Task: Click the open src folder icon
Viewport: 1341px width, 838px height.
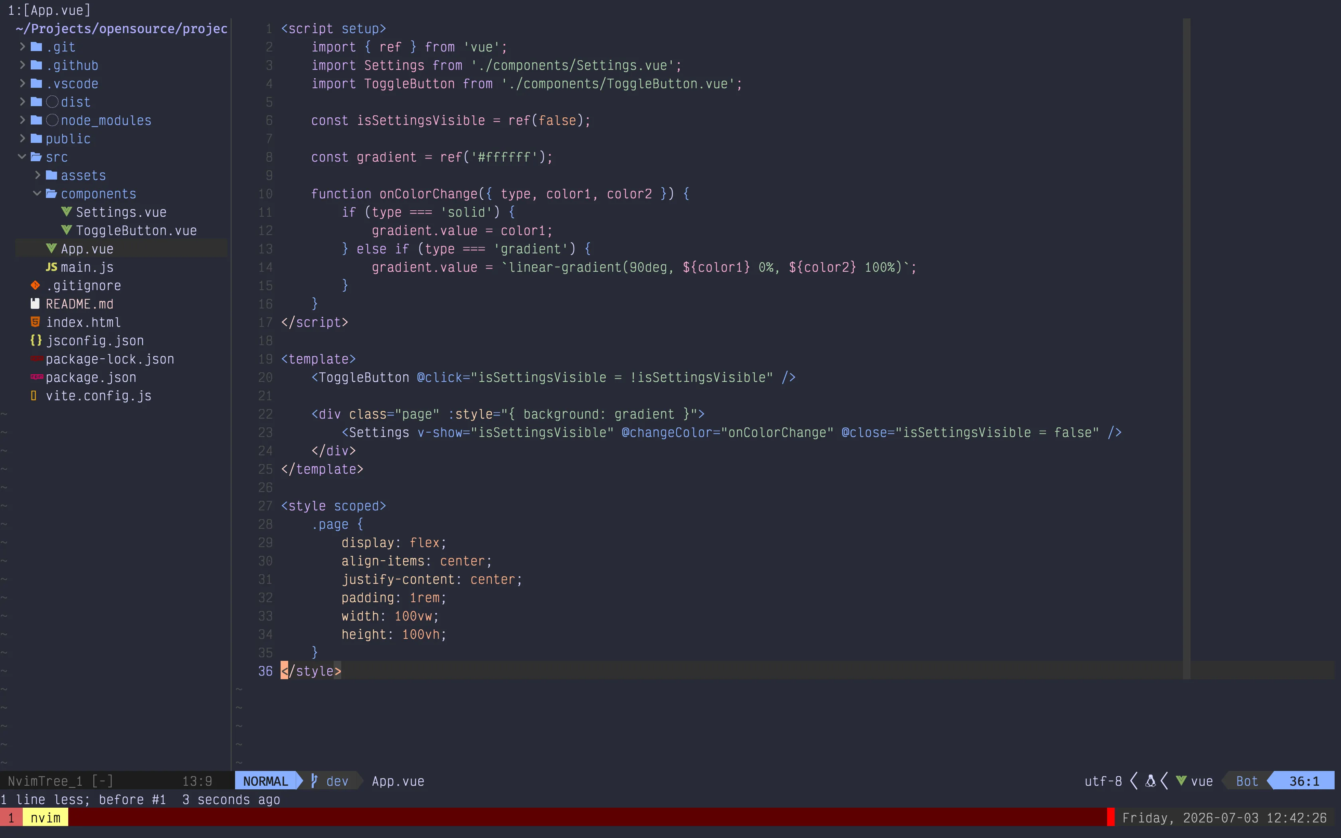Action: (x=37, y=157)
